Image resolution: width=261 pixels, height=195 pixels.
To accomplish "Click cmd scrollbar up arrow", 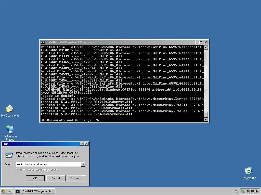I will tap(206, 47).
